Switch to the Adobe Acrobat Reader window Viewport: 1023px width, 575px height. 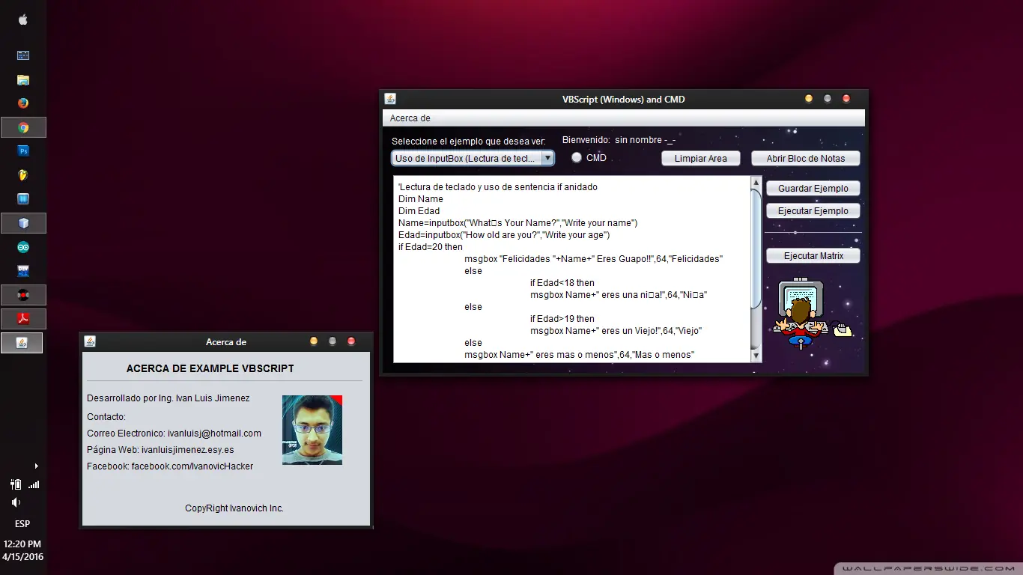[x=23, y=319]
